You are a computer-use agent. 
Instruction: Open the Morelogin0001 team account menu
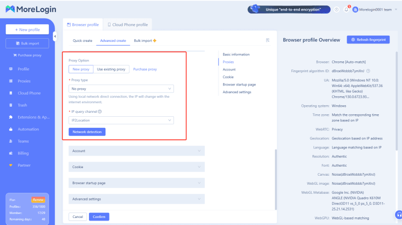click(x=375, y=10)
